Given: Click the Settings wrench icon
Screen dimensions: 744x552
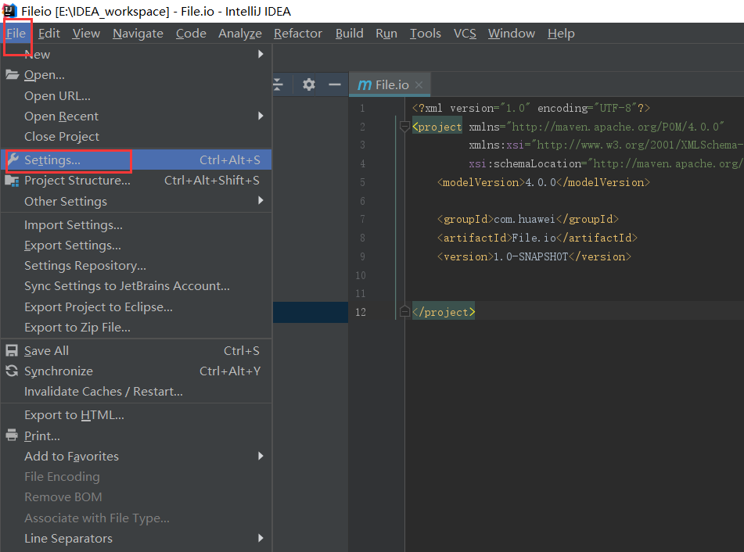Looking at the screenshot, I should coord(13,160).
